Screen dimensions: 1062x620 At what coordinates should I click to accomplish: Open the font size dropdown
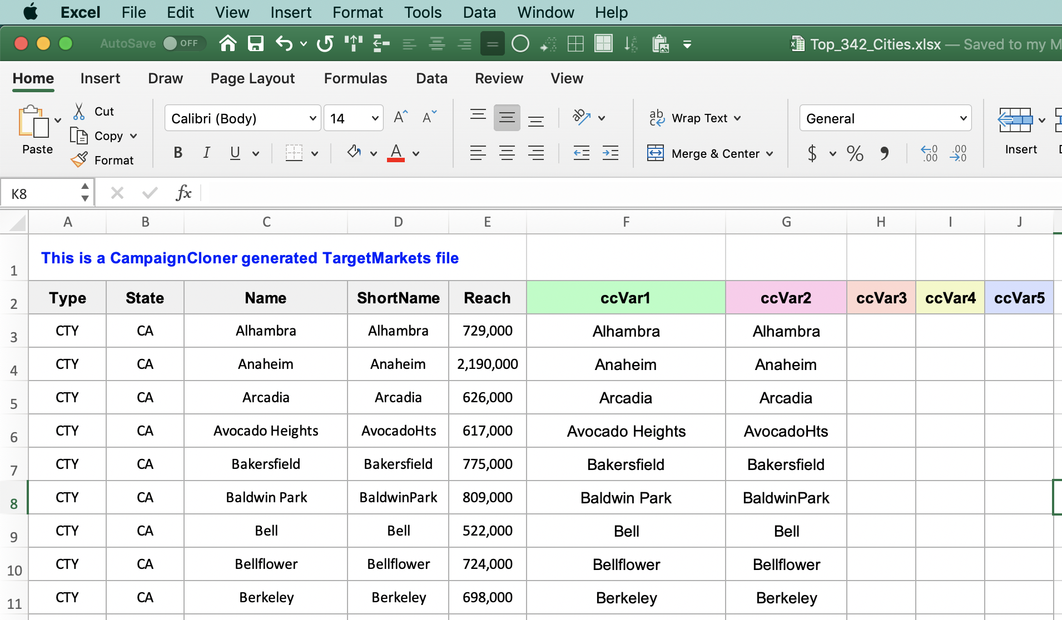[x=354, y=118]
